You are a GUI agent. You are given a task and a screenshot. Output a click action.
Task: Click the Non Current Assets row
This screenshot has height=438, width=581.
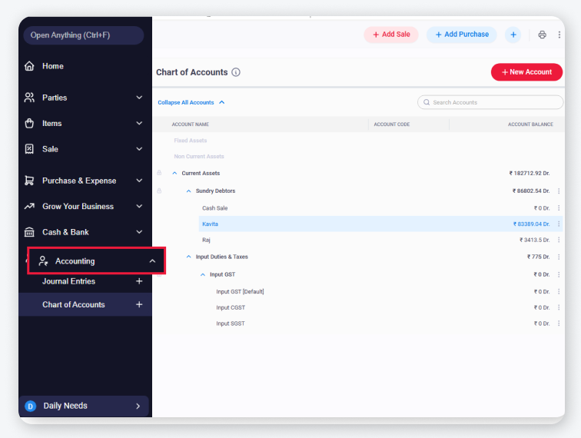pos(199,157)
